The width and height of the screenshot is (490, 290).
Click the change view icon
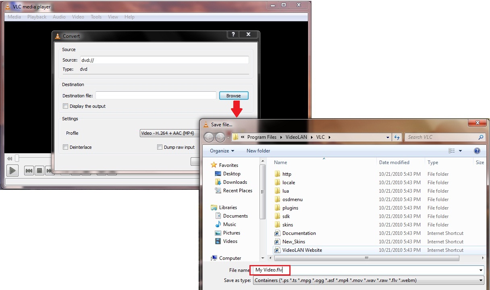451,151
